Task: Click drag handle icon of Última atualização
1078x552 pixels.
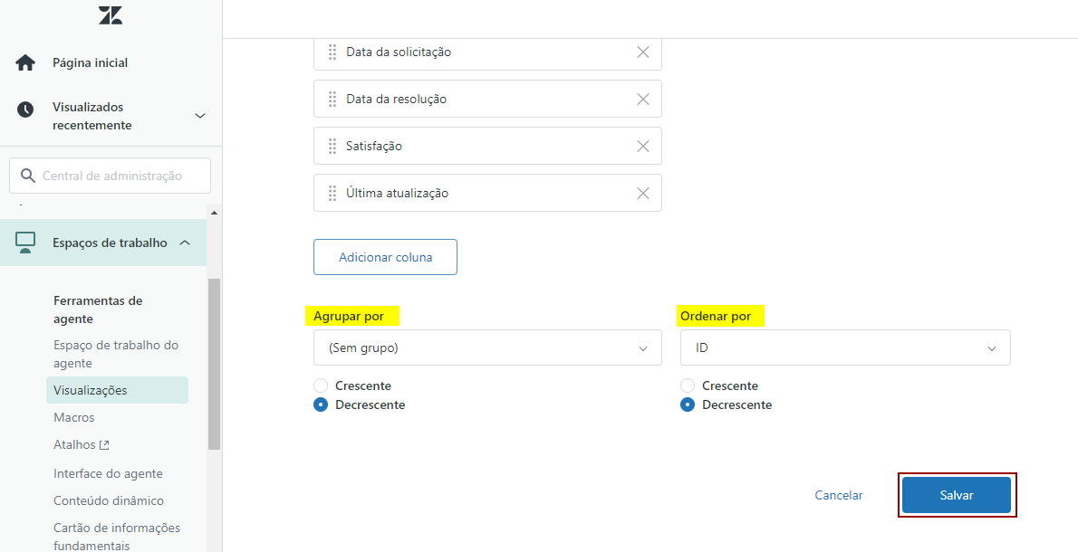Action: click(x=332, y=194)
